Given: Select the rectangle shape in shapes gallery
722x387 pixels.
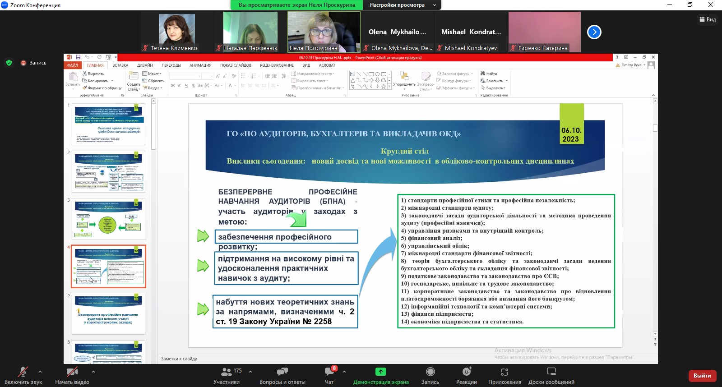Looking at the screenshot, I should click(371, 74).
